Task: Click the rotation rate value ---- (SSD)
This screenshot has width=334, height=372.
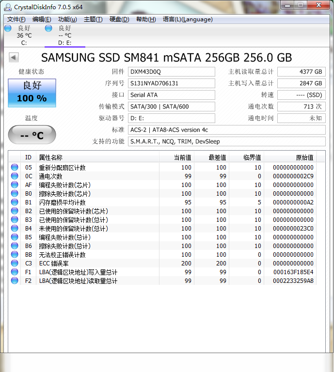Action: click(x=301, y=95)
